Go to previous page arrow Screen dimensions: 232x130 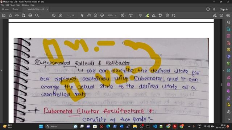tap(54, 15)
